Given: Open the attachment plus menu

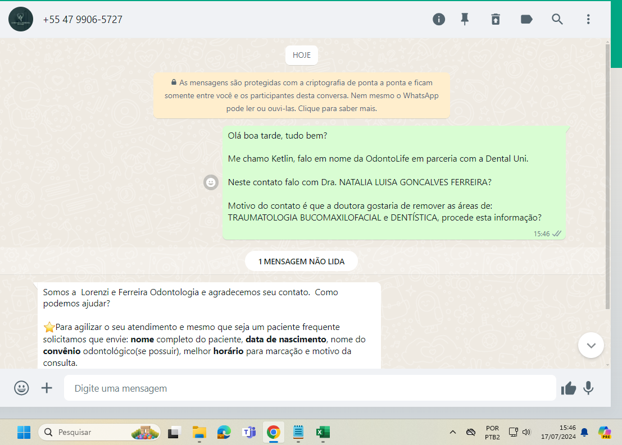Looking at the screenshot, I should (47, 388).
